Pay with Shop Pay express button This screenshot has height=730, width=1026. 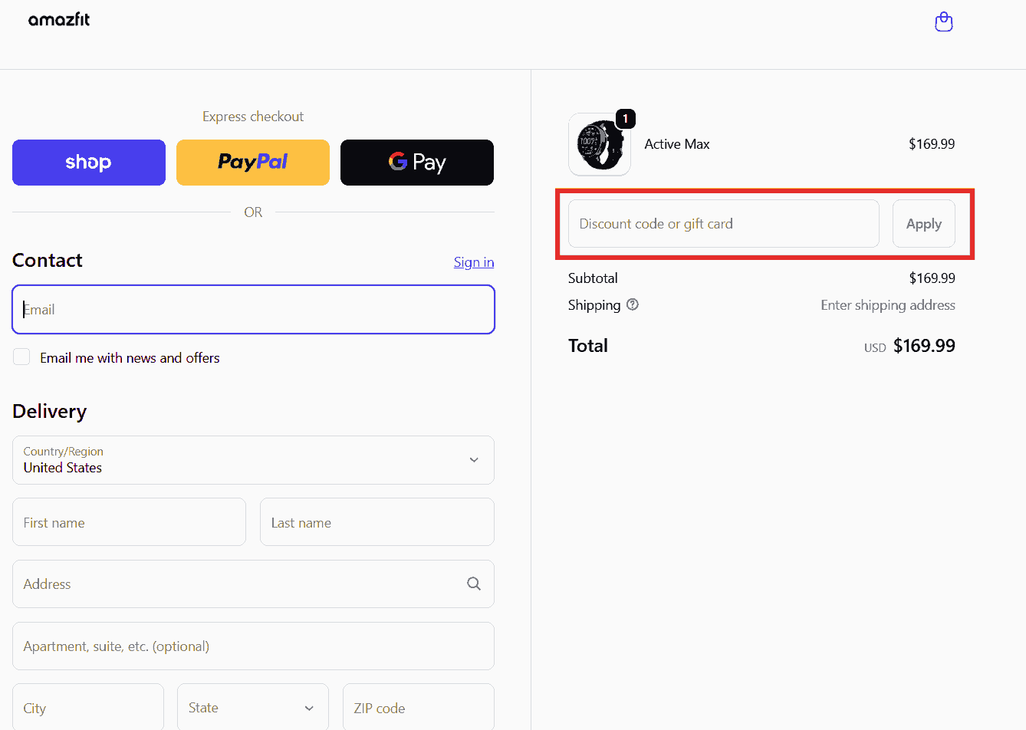(x=89, y=163)
